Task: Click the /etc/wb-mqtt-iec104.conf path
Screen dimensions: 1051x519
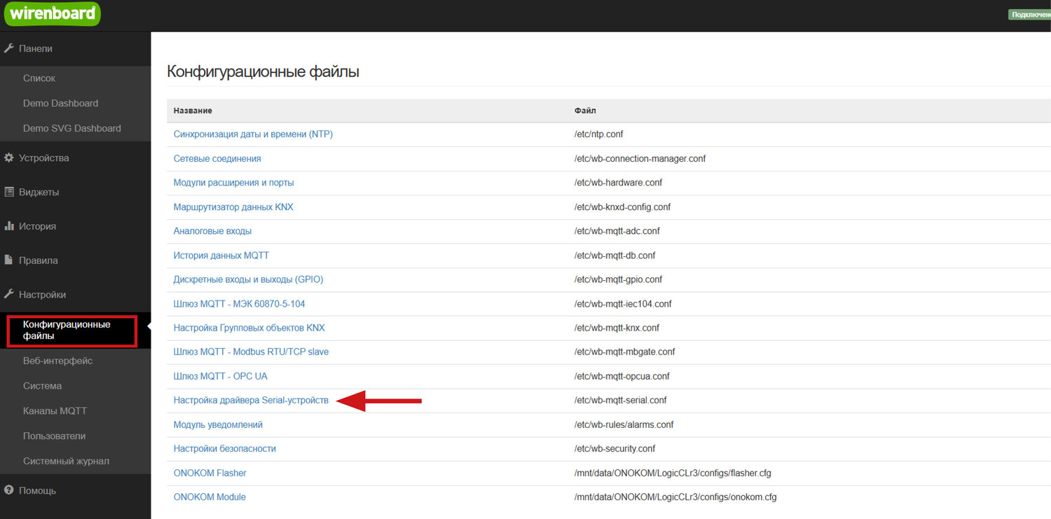Action: [623, 303]
